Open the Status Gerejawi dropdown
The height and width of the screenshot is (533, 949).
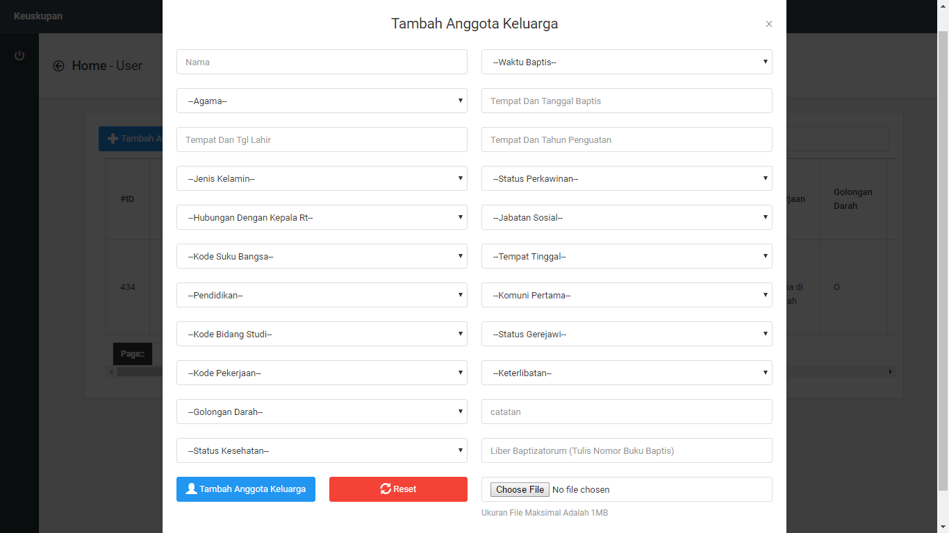(626, 334)
